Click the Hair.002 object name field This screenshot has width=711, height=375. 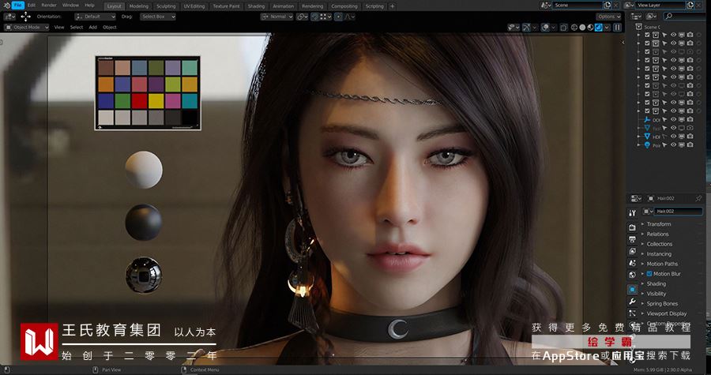[x=678, y=212]
